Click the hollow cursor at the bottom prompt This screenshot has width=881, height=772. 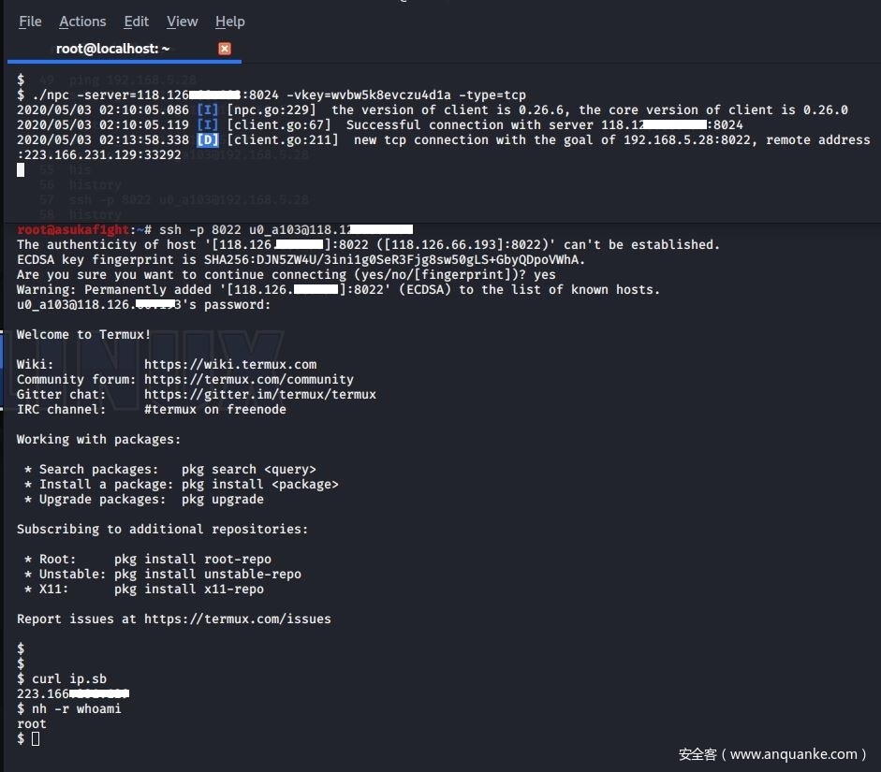pyautogui.click(x=36, y=739)
